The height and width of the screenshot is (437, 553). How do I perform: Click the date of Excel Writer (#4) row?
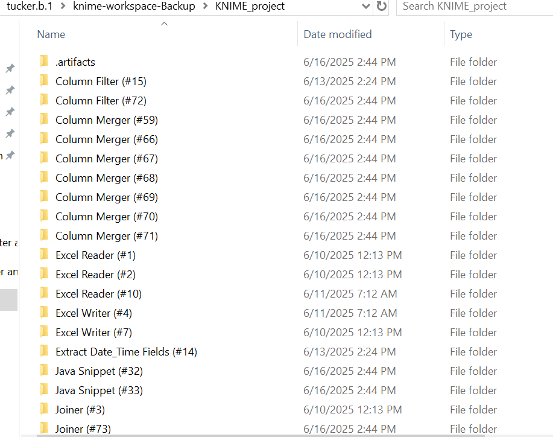coord(350,313)
